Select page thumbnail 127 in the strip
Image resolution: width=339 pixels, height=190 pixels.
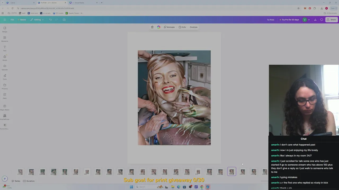[54, 172]
